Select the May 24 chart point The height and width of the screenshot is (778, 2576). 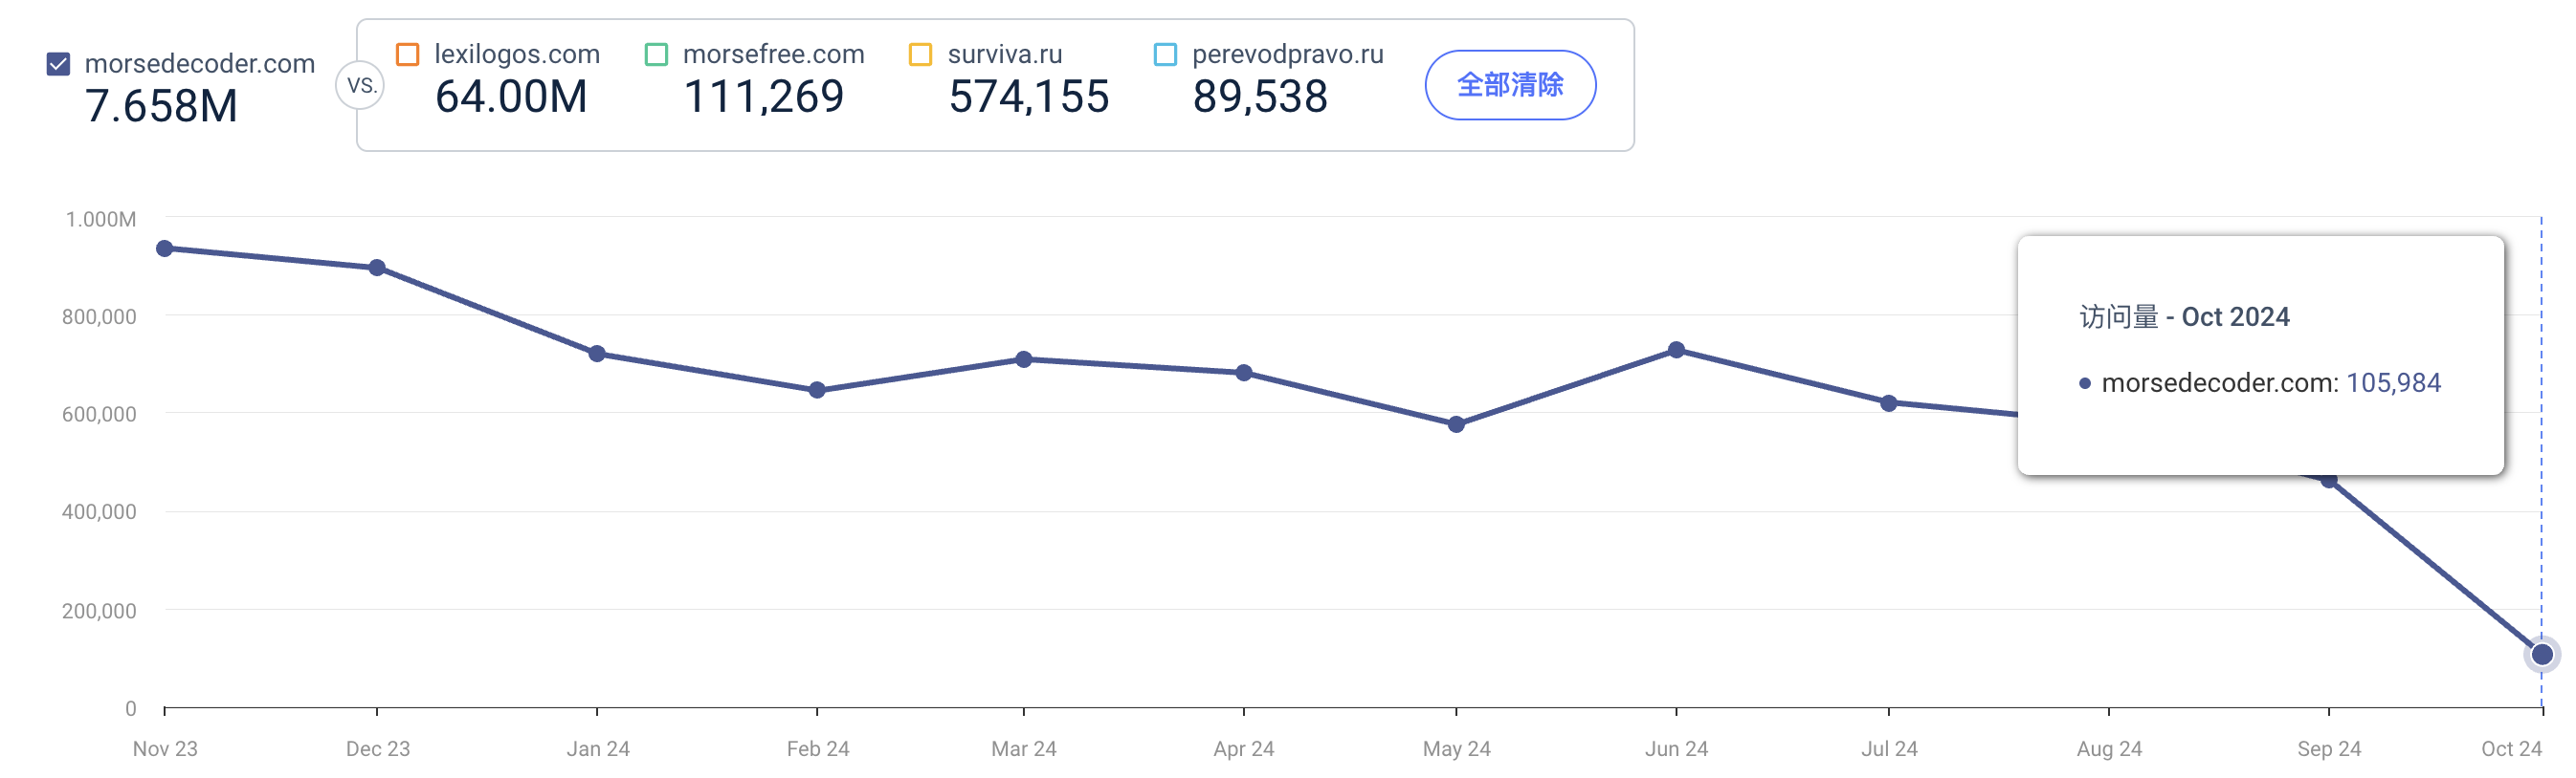click(x=1457, y=424)
